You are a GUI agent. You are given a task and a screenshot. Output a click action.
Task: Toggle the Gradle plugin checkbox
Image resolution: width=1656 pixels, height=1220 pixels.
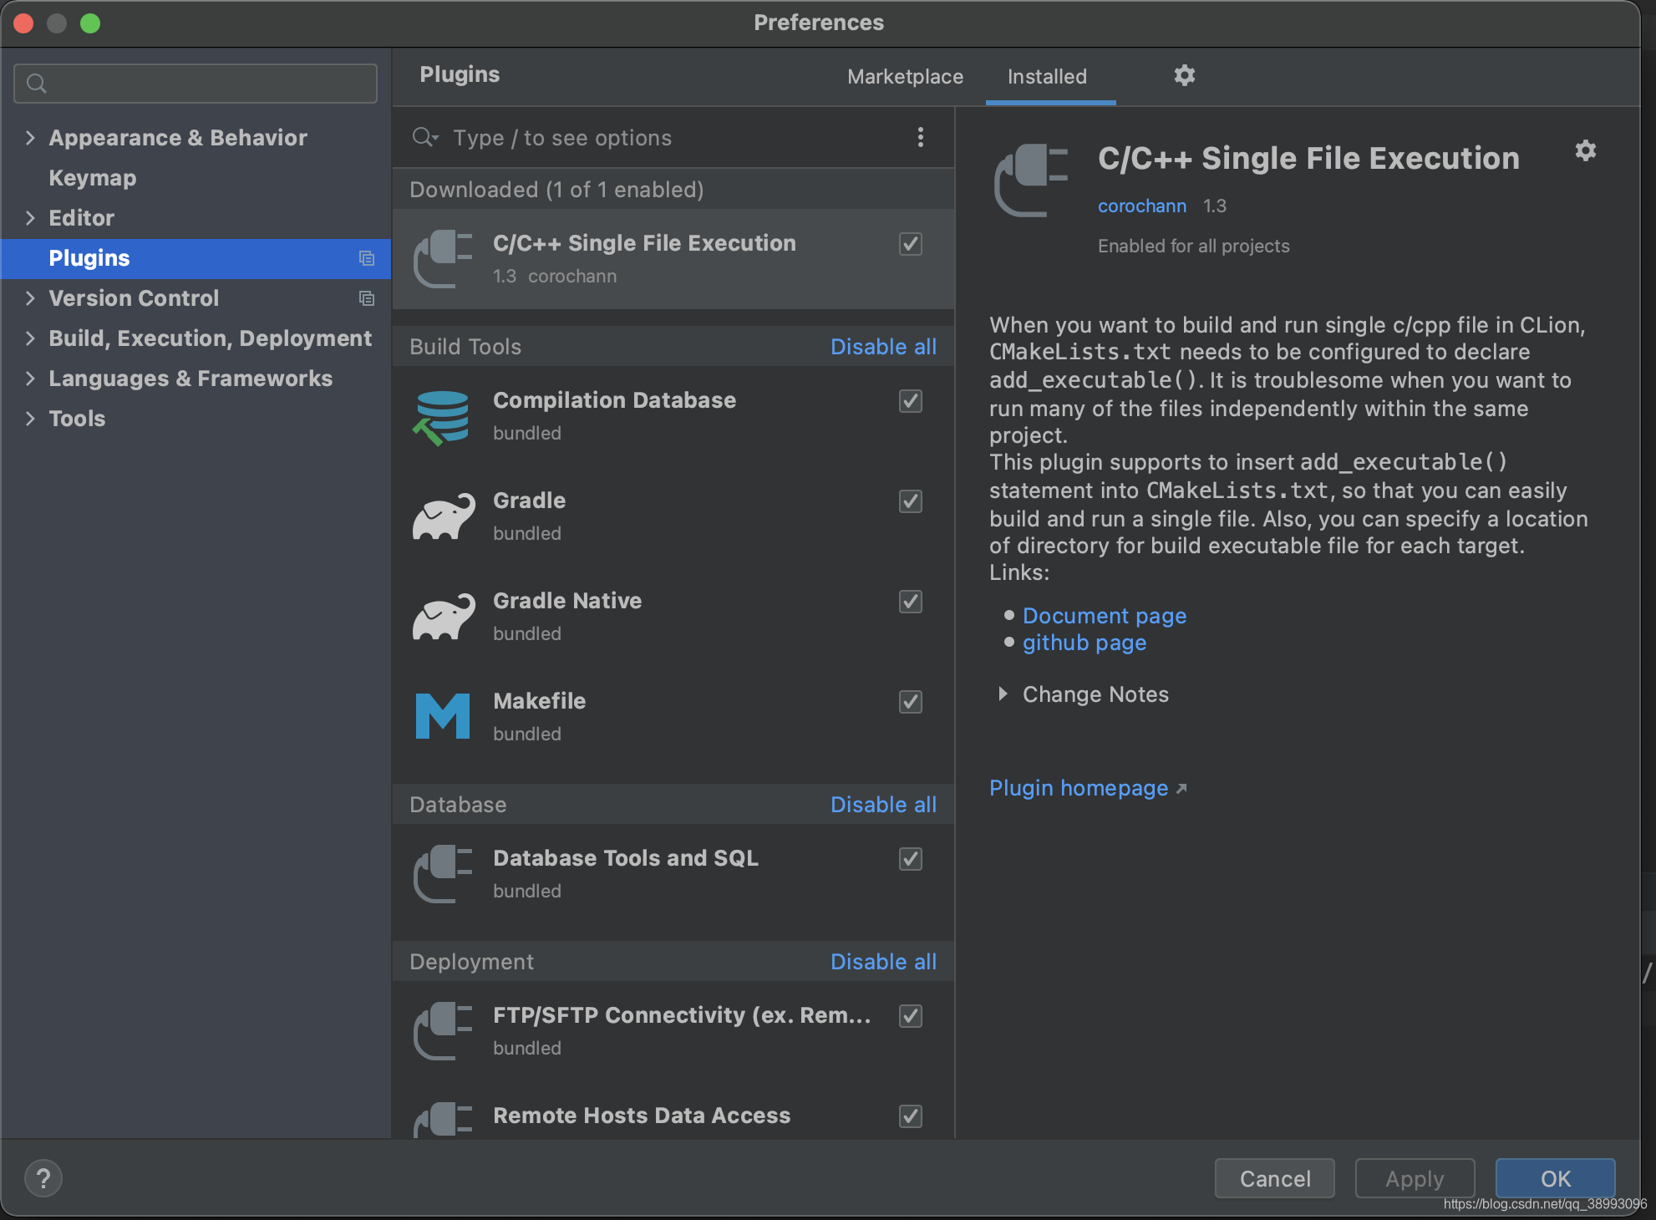click(911, 501)
